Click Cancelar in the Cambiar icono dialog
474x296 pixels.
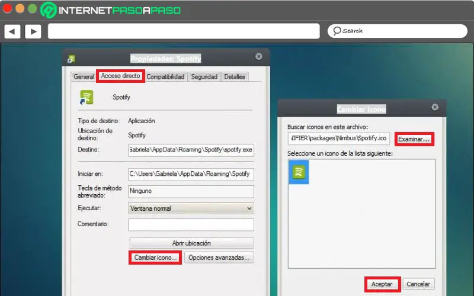pyautogui.click(x=418, y=284)
